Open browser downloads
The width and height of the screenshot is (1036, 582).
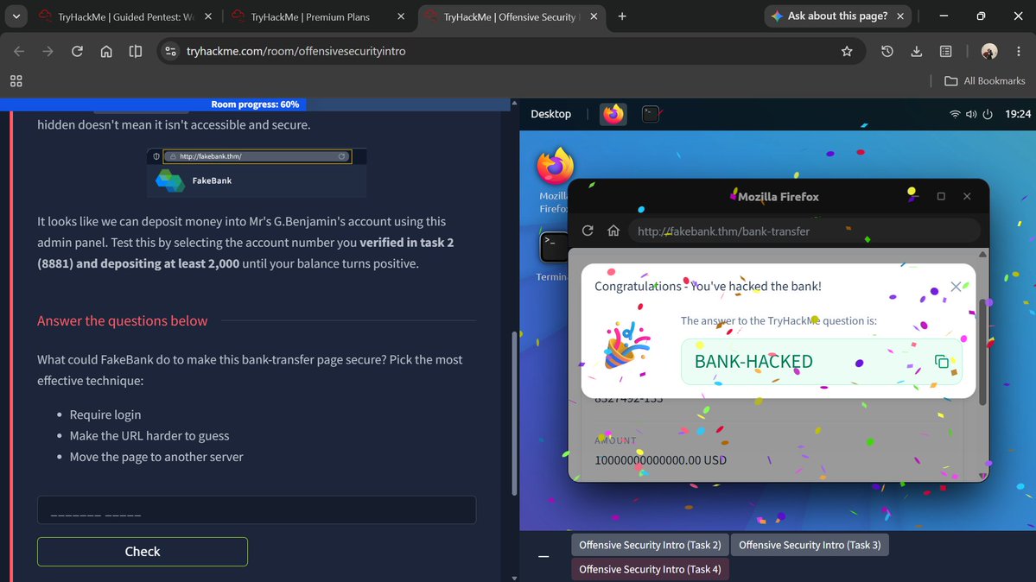(x=917, y=51)
